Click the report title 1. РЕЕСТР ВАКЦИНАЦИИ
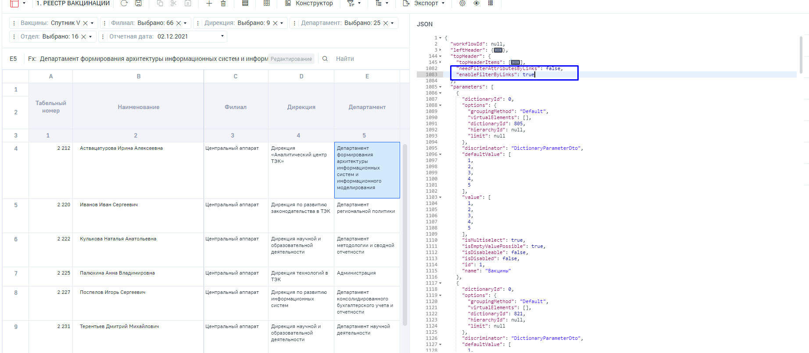The image size is (809, 353). tap(73, 3)
